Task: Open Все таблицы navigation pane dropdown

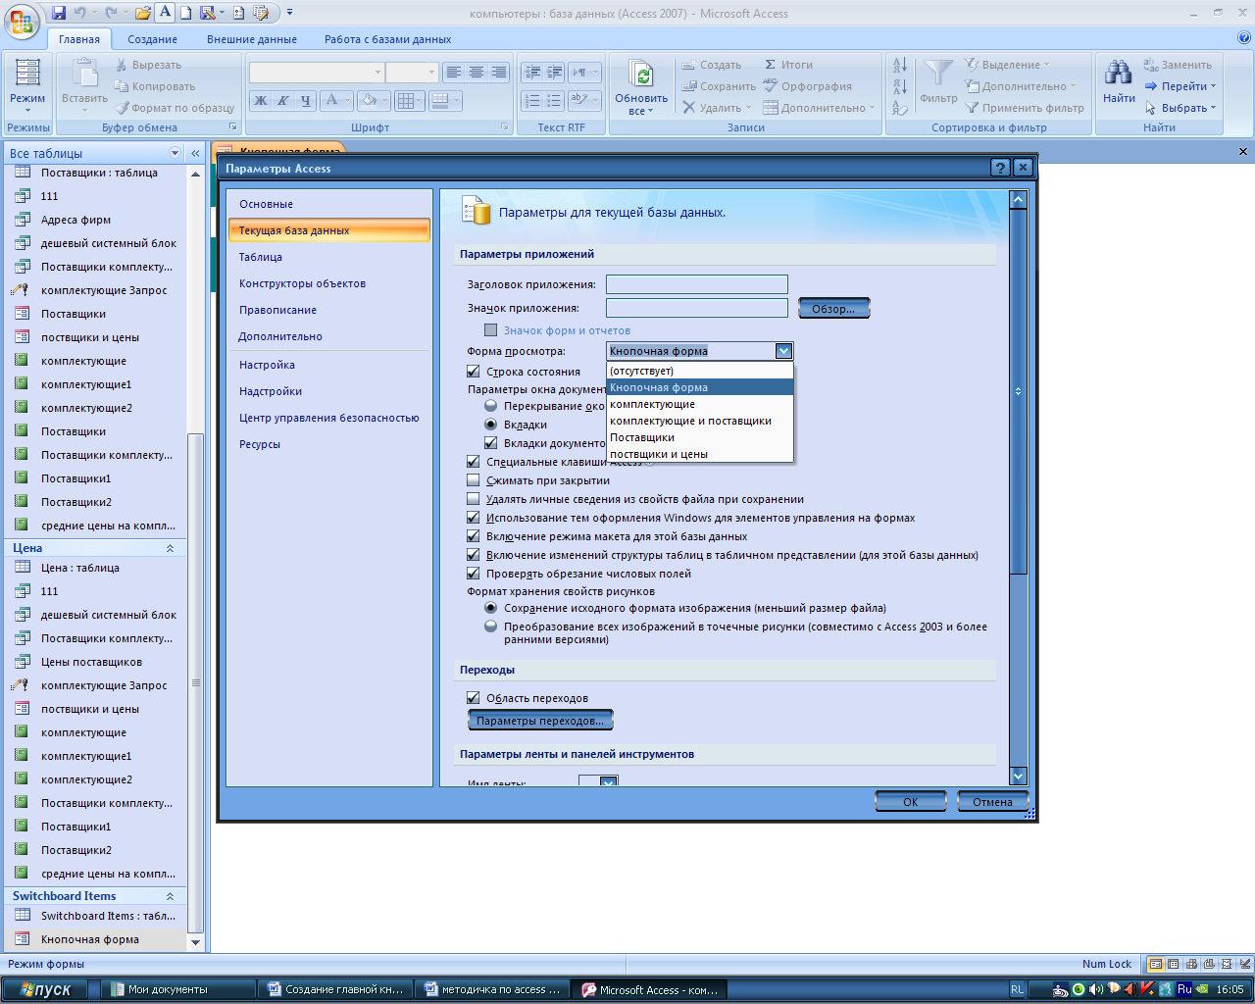Action: 176,153
